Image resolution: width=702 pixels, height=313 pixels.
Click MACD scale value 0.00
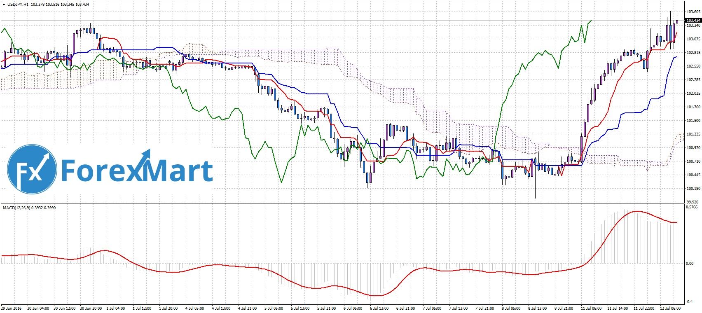[690, 264]
